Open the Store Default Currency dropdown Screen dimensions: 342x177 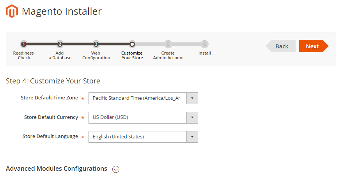coord(138,118)
